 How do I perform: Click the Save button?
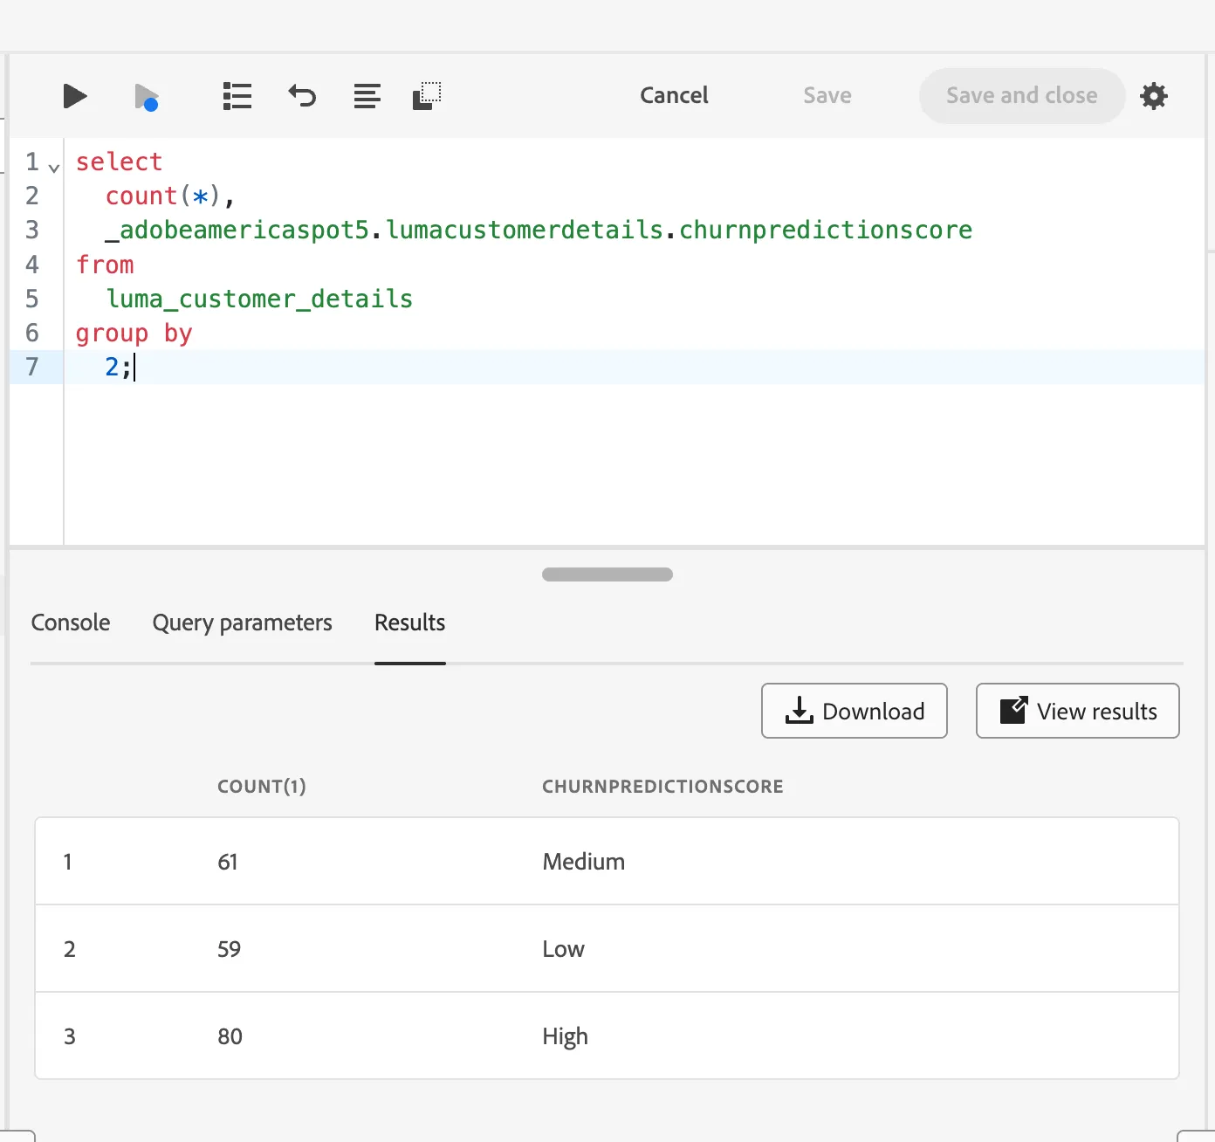(x=827, y=95)
